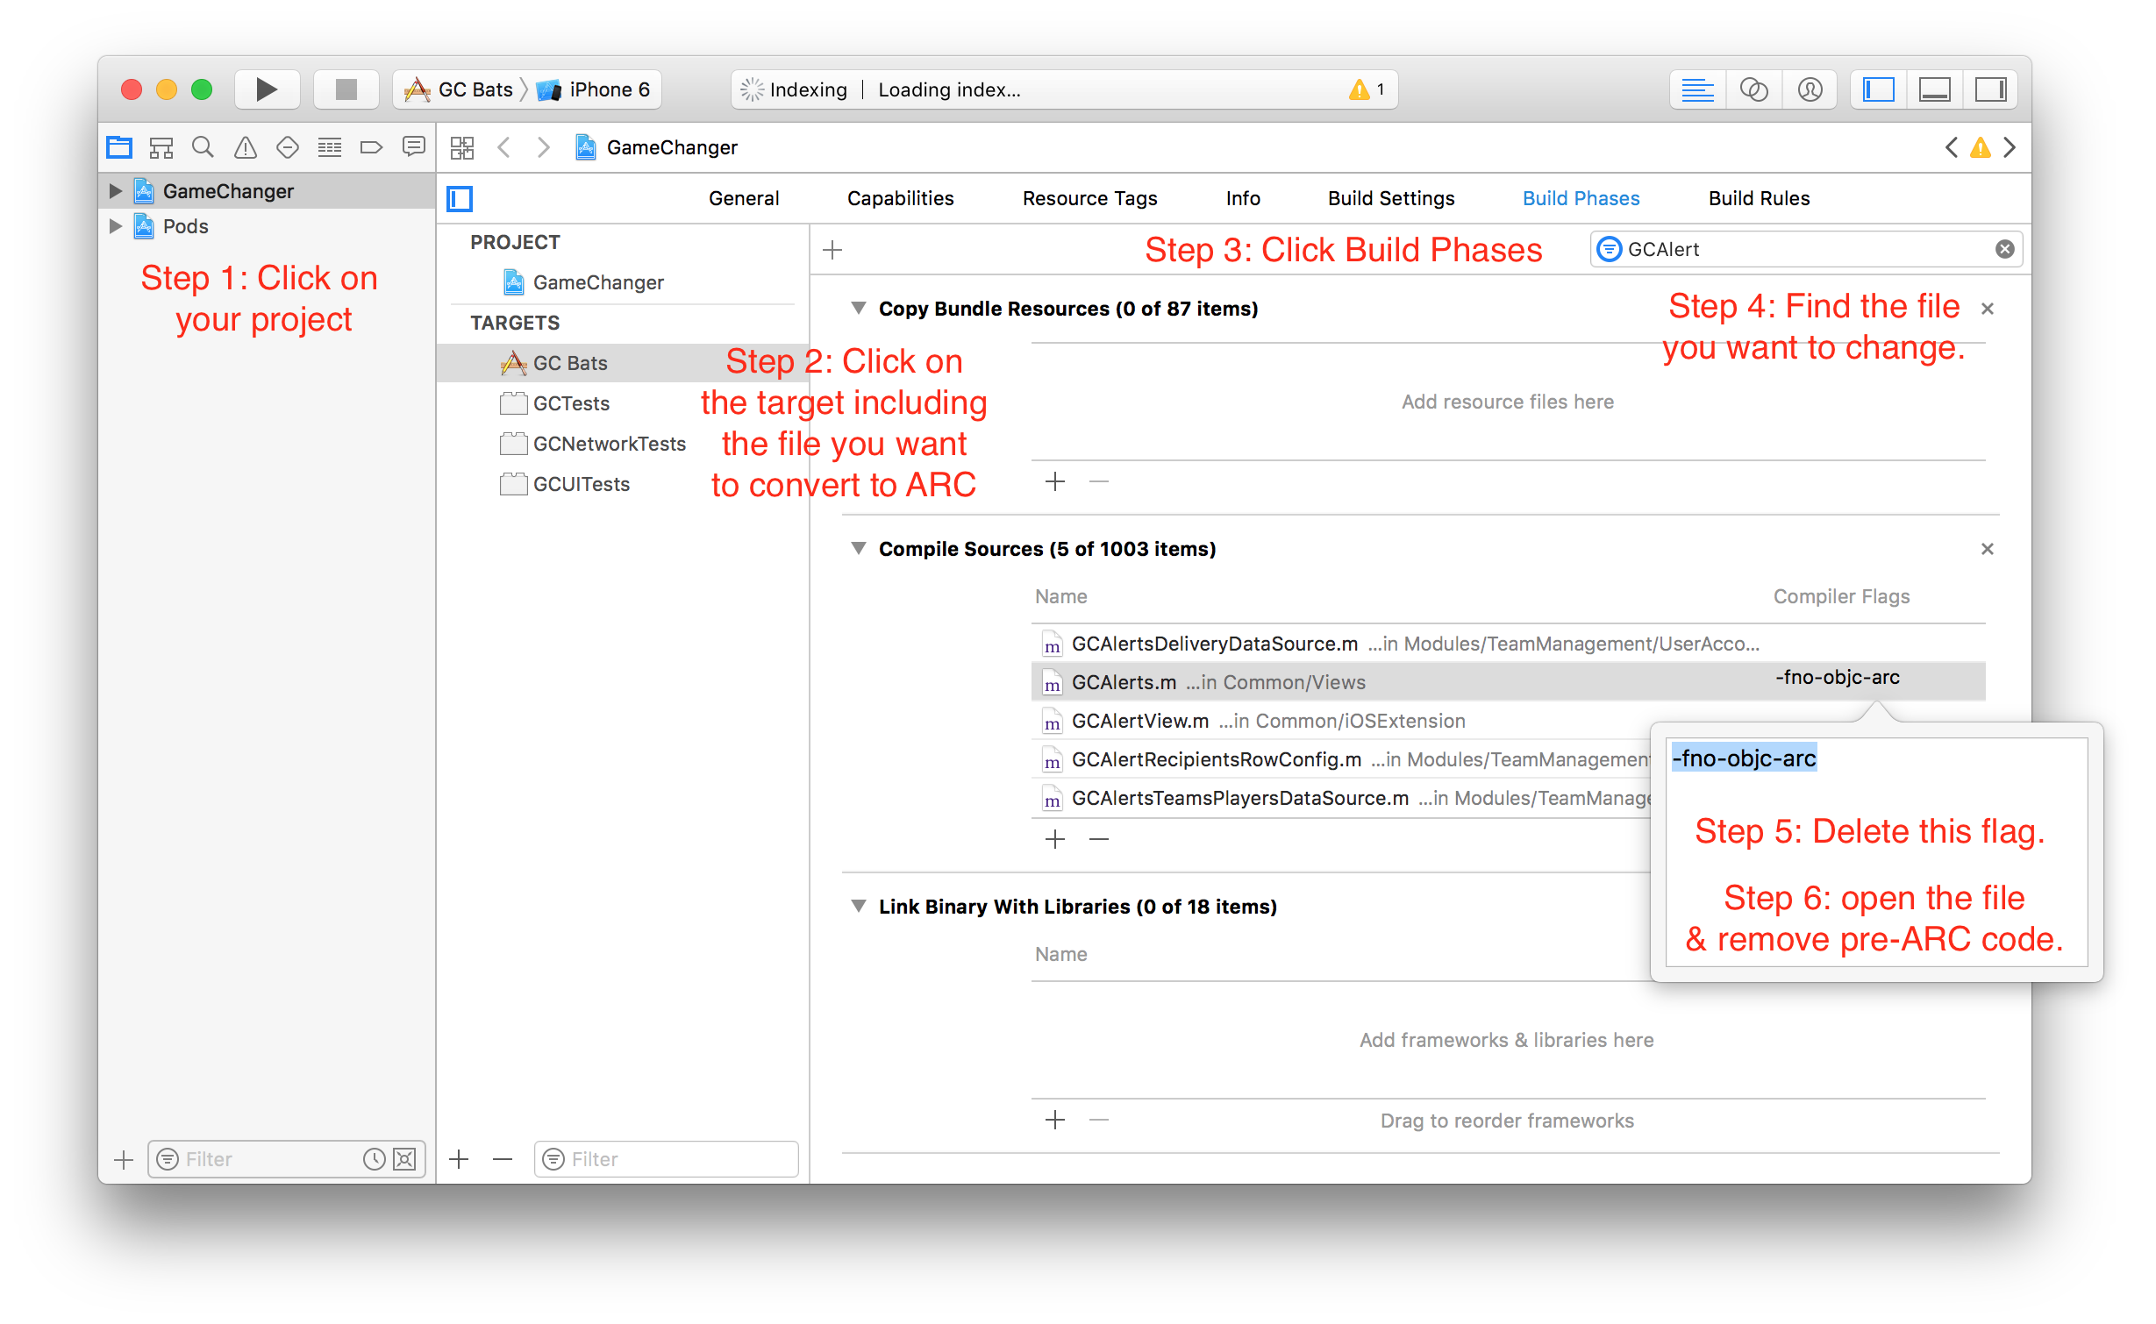Open the GC Bats scheme selector
Image resolution: width=2156 pixels, height=1324 pixels.
[459, 89]
